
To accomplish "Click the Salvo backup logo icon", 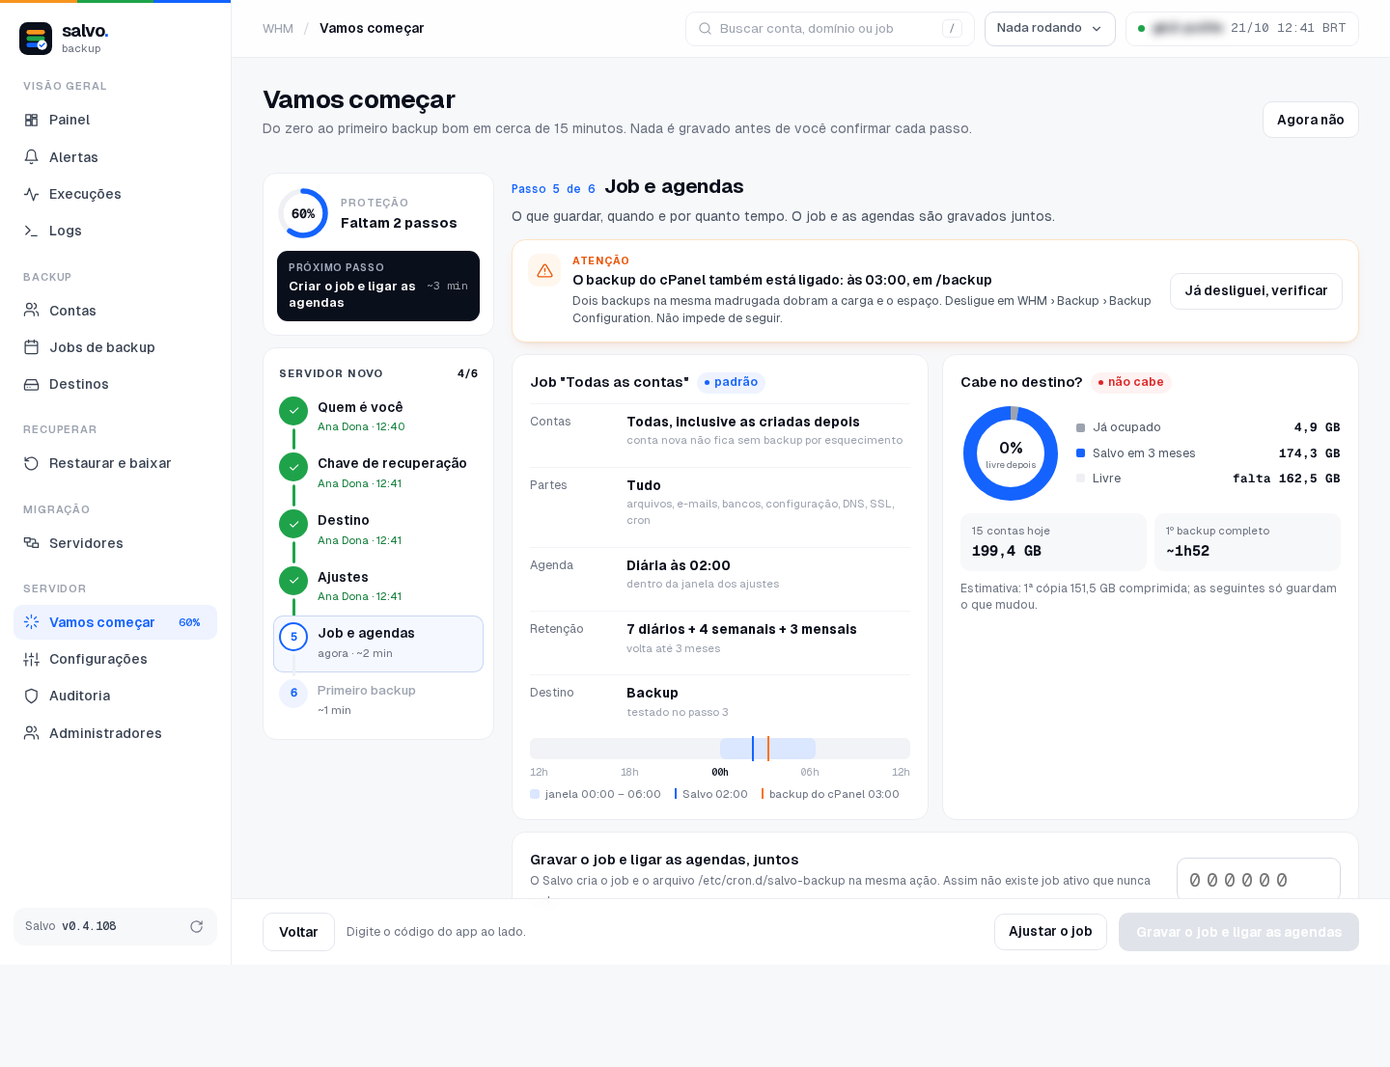I will coord(36,39).
